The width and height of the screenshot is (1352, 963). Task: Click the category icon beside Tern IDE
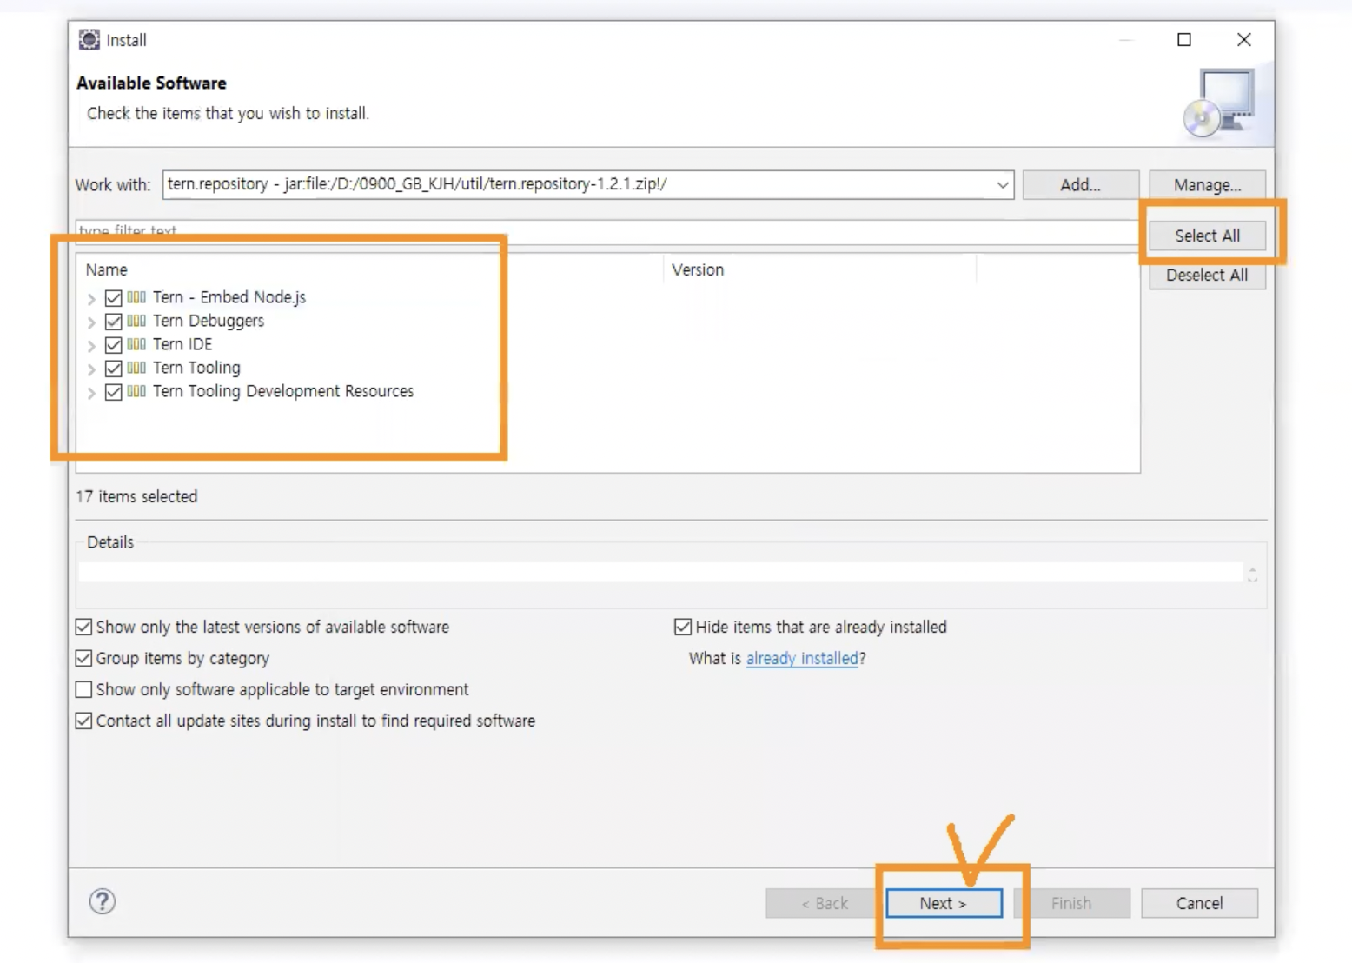point(136,344)
